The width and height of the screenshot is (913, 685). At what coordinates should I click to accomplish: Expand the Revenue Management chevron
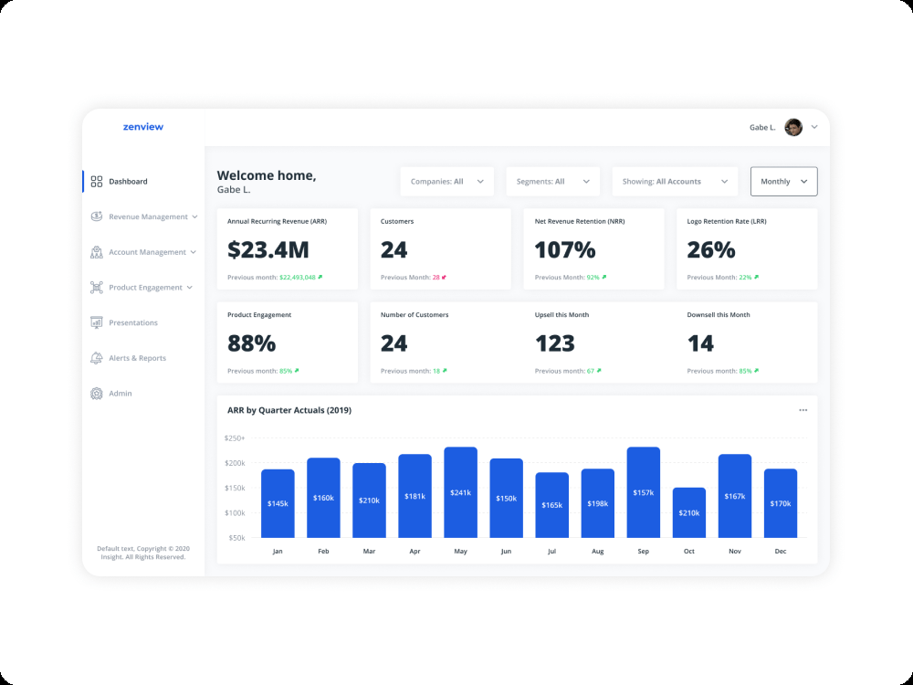[194, 216]
